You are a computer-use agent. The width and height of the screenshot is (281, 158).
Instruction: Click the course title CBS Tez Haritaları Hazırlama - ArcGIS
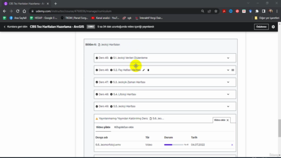(x=57, y=27)
